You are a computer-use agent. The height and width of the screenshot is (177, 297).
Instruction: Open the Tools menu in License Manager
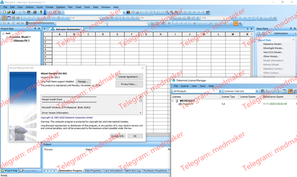coord(202,86)
